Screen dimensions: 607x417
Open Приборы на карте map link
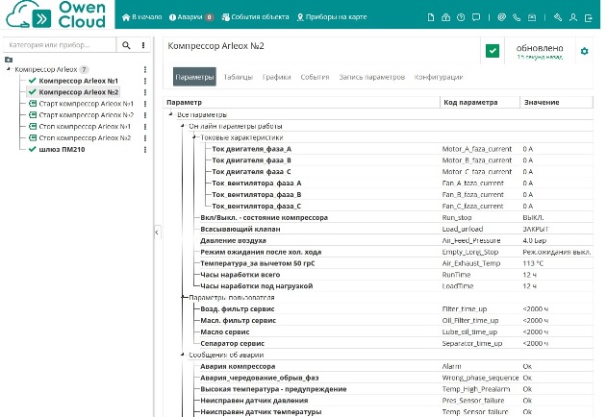pos(332,17)
